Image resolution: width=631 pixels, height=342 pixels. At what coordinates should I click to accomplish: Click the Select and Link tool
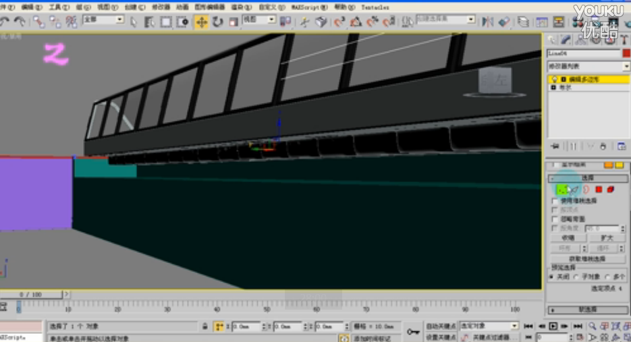tap(38, 22)
